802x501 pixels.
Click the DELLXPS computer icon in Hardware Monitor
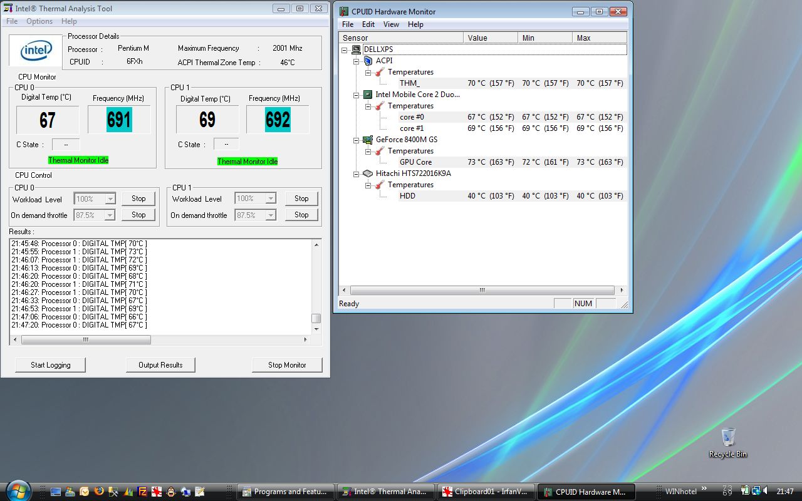[356, 49]
